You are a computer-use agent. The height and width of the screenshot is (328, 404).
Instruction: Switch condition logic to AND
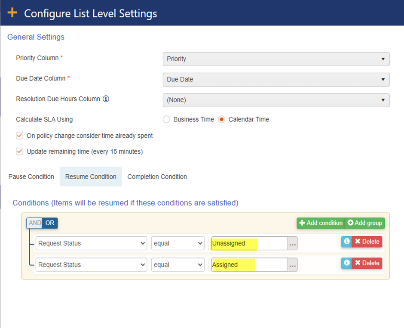click(34, 223)
